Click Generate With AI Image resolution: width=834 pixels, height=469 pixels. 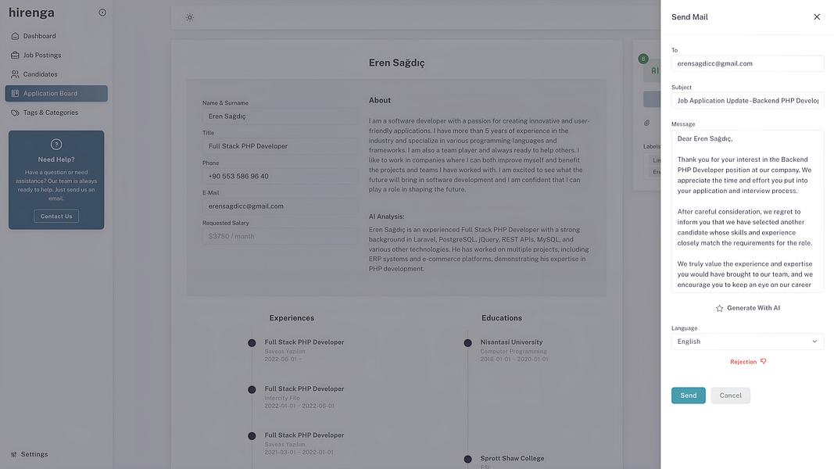[x=748, y=308]
